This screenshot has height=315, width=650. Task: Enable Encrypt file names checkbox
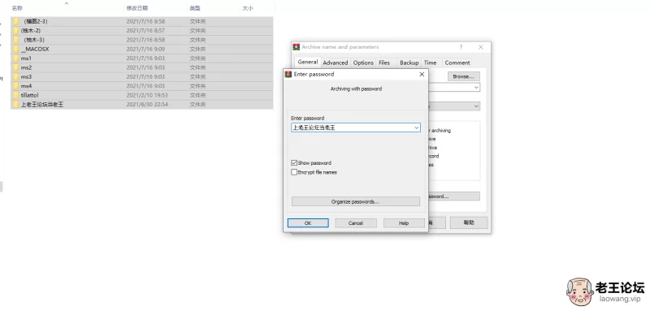pos(294,172)
